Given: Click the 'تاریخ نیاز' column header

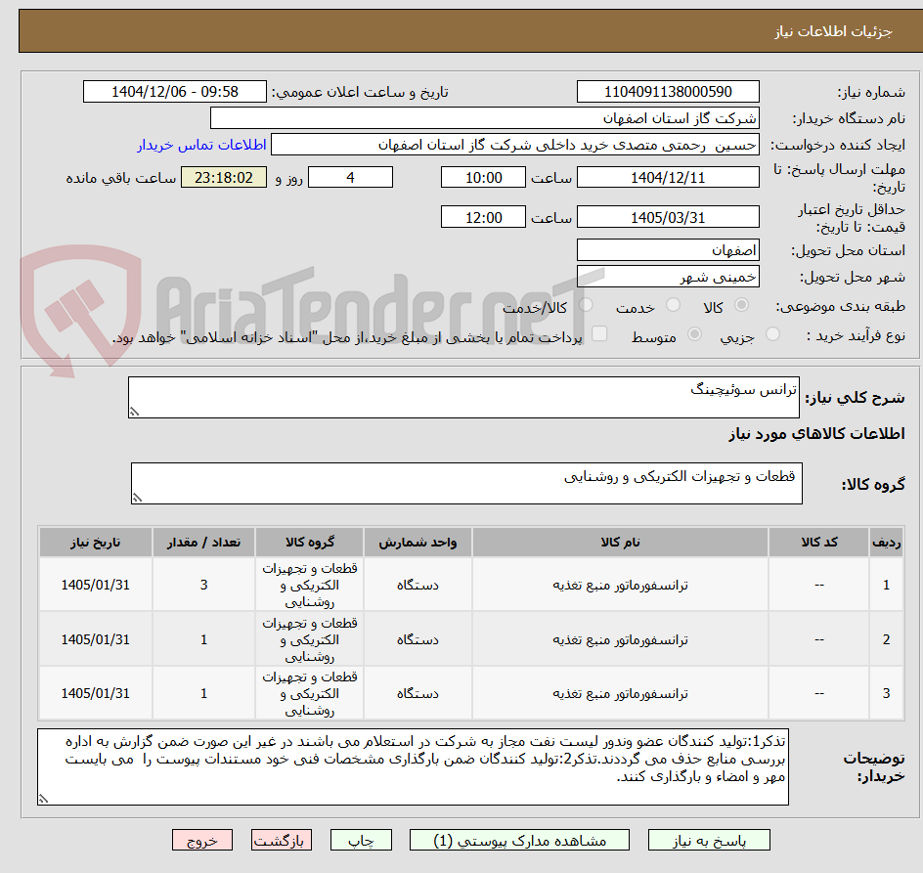Looking at the screenshot, I should tap(96, 543).
